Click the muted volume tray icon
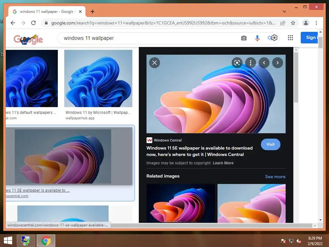 [299, 241]
